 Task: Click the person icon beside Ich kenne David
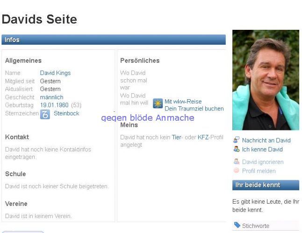point(237,149)
